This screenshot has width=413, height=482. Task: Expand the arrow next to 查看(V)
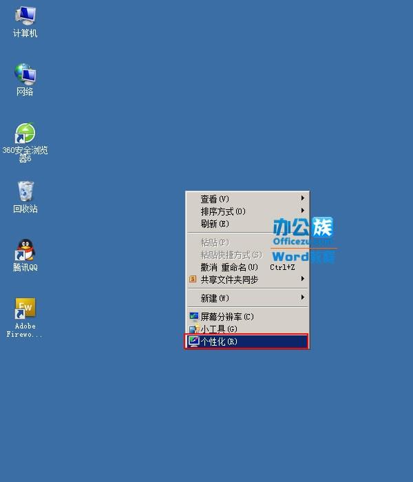pos(303,198)
